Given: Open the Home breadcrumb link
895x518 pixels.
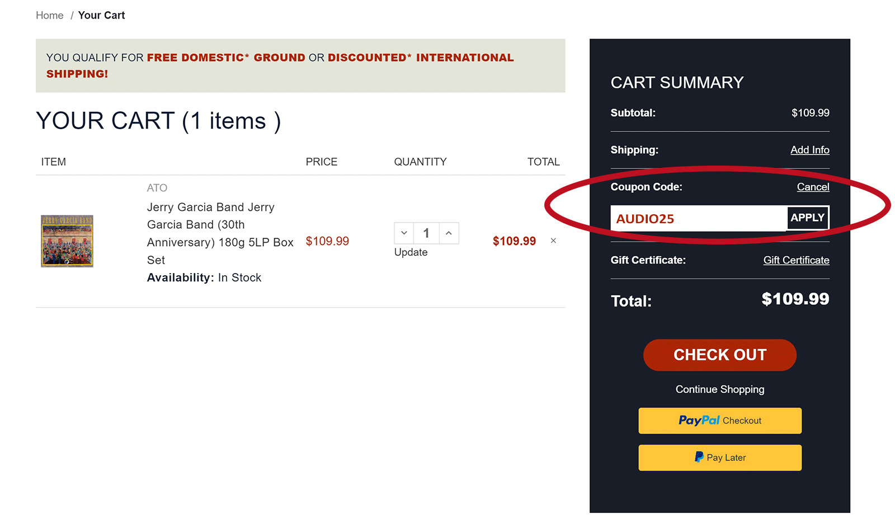Looking at the screenshot, I should click(49, 15).
